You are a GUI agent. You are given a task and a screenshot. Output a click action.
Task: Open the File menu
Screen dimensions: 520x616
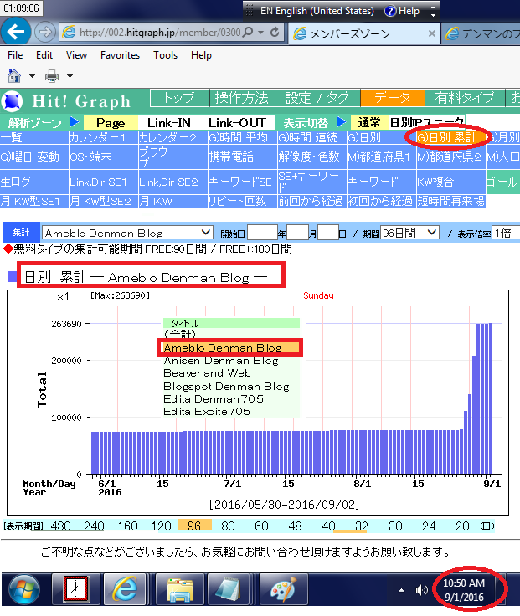click(x=15, y=55)
